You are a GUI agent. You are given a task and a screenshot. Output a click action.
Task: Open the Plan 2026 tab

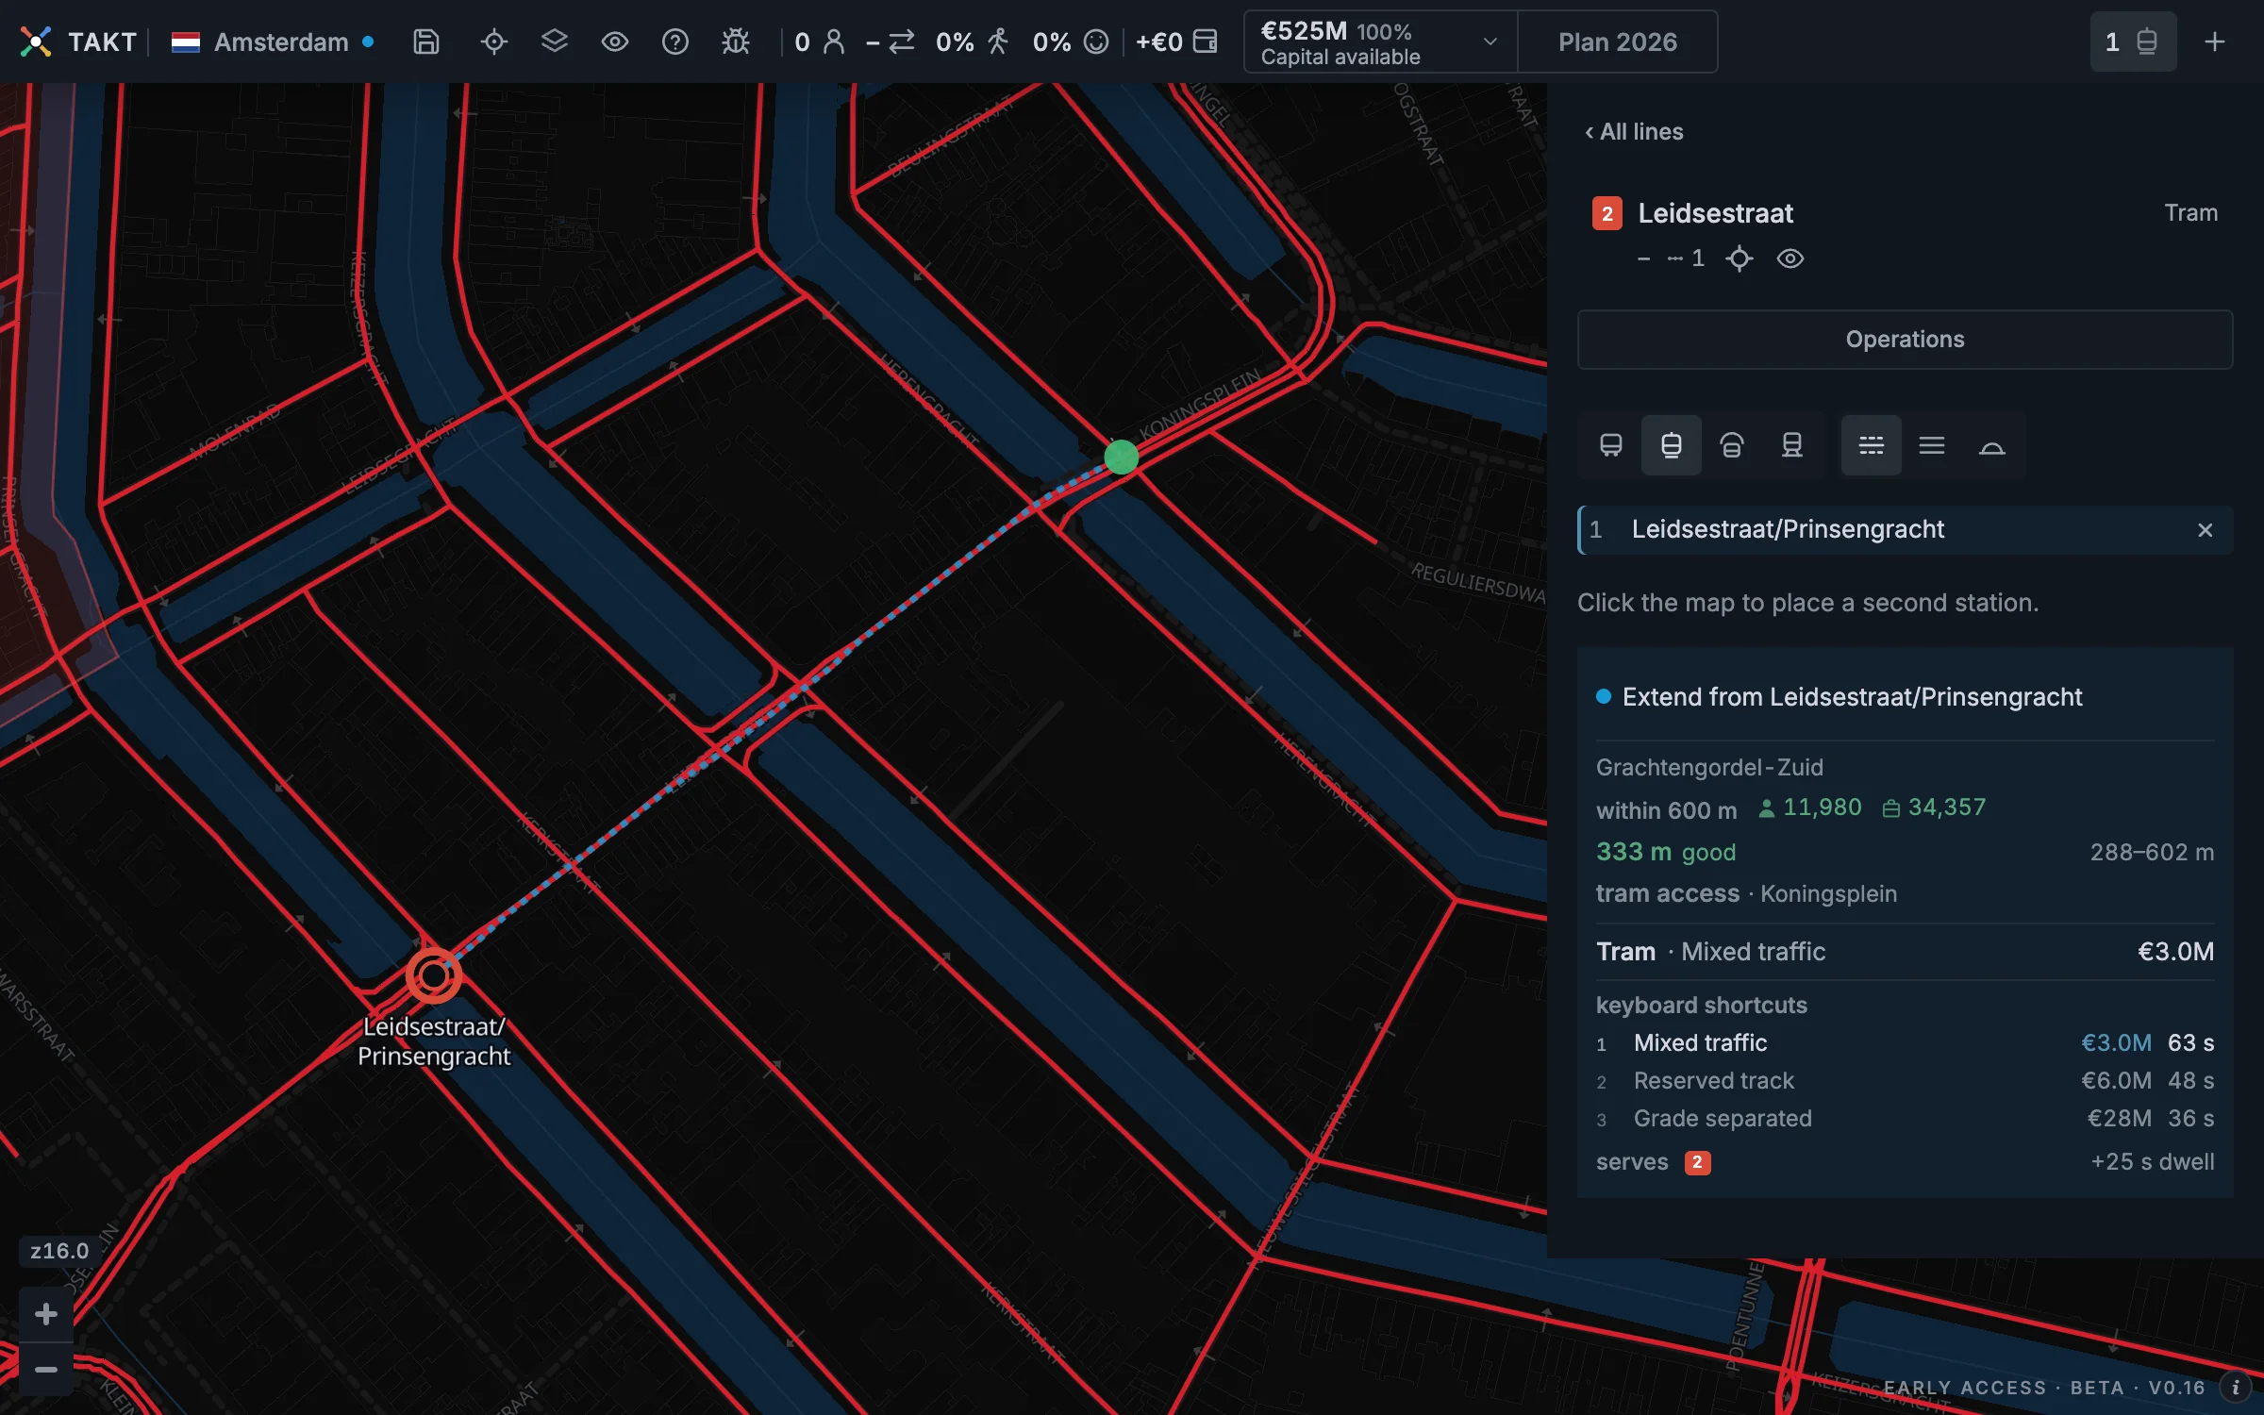[1617, 42]
